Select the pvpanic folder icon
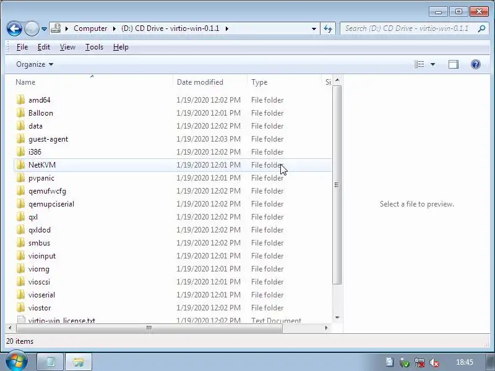This screenshot has width=495, height=371. point(20,178)
